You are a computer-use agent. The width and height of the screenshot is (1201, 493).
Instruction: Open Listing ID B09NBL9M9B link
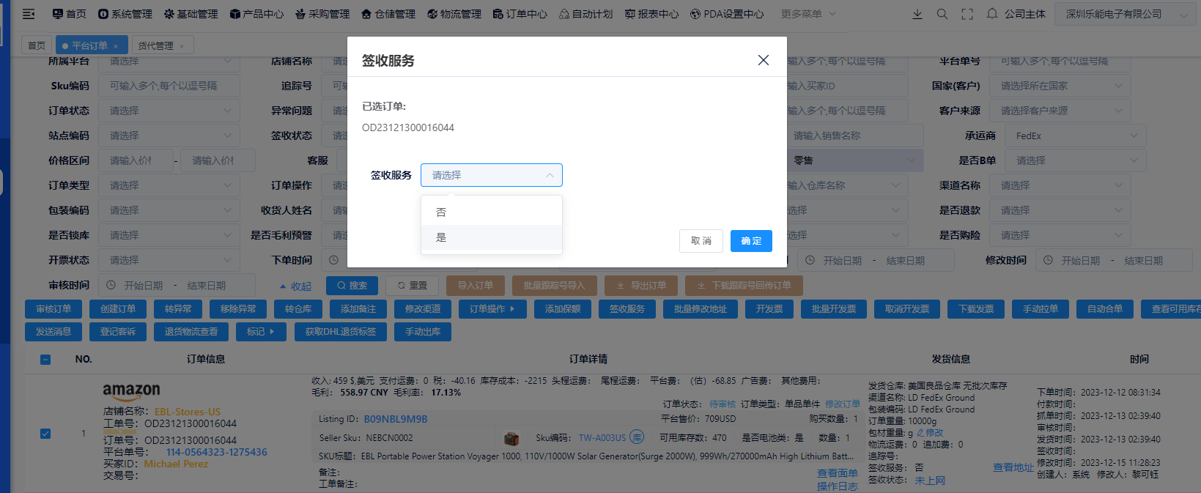coord(396,419)
